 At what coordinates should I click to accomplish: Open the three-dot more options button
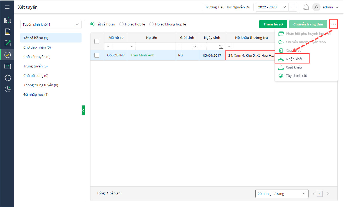333,24
